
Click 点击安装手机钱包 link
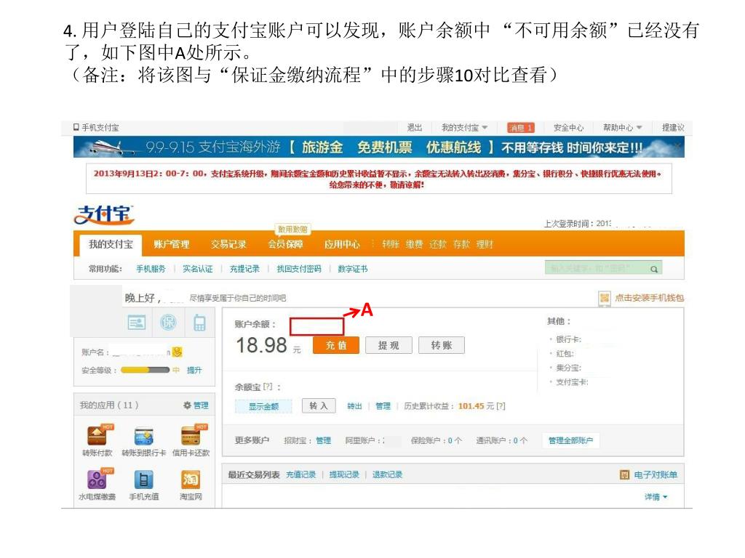click(x=650, y=298)
